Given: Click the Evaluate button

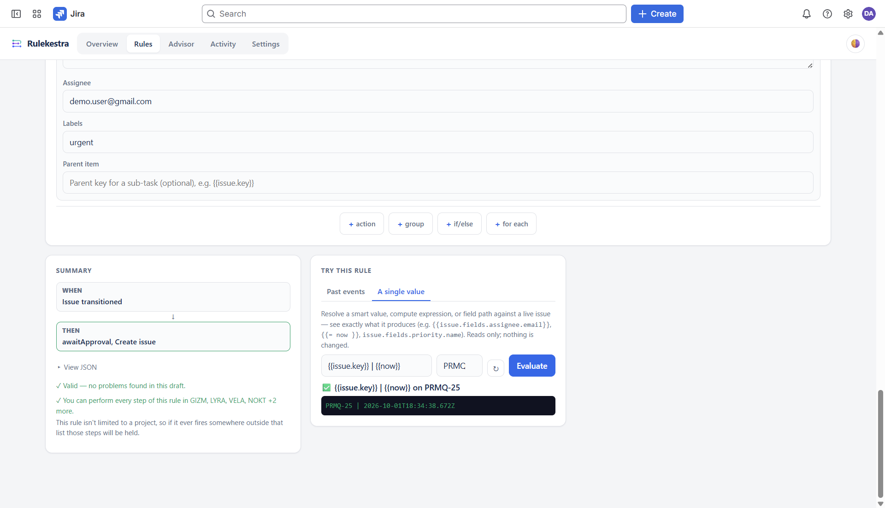Looking at the screenshot, I should [532, 366].
